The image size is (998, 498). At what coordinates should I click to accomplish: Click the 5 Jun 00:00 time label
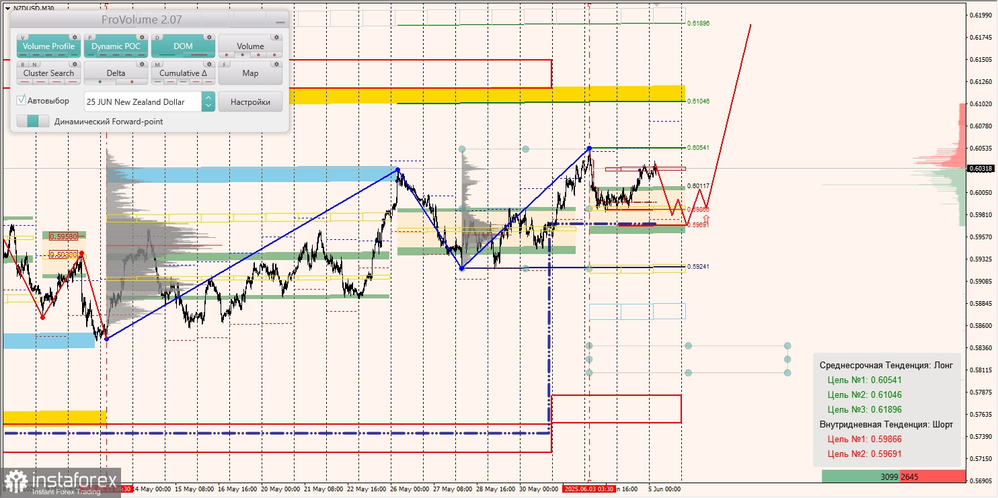pos(664,489)
